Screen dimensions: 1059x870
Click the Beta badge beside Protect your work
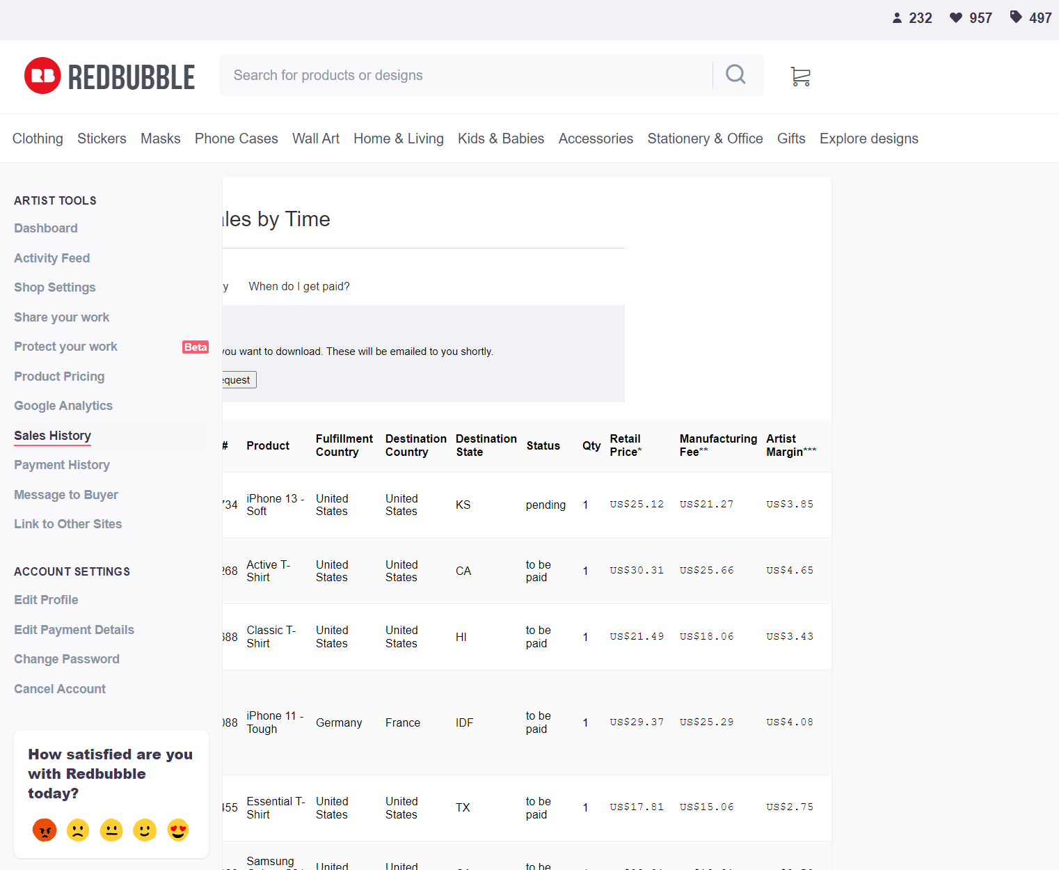point(196,347)
